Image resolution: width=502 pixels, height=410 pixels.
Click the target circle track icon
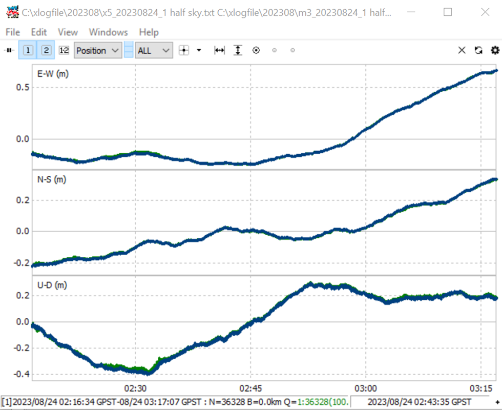tap(256, 50)
